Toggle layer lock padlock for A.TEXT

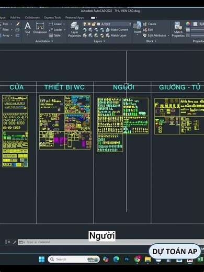(94, 24)
